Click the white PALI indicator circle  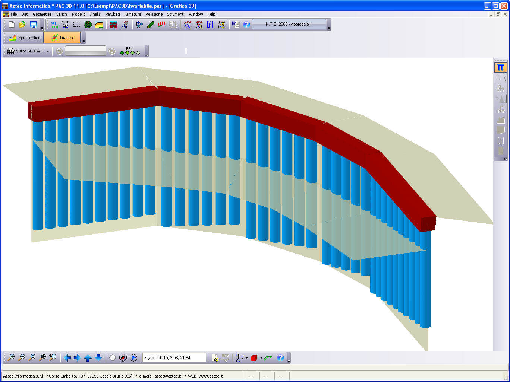tap(138, 53)
